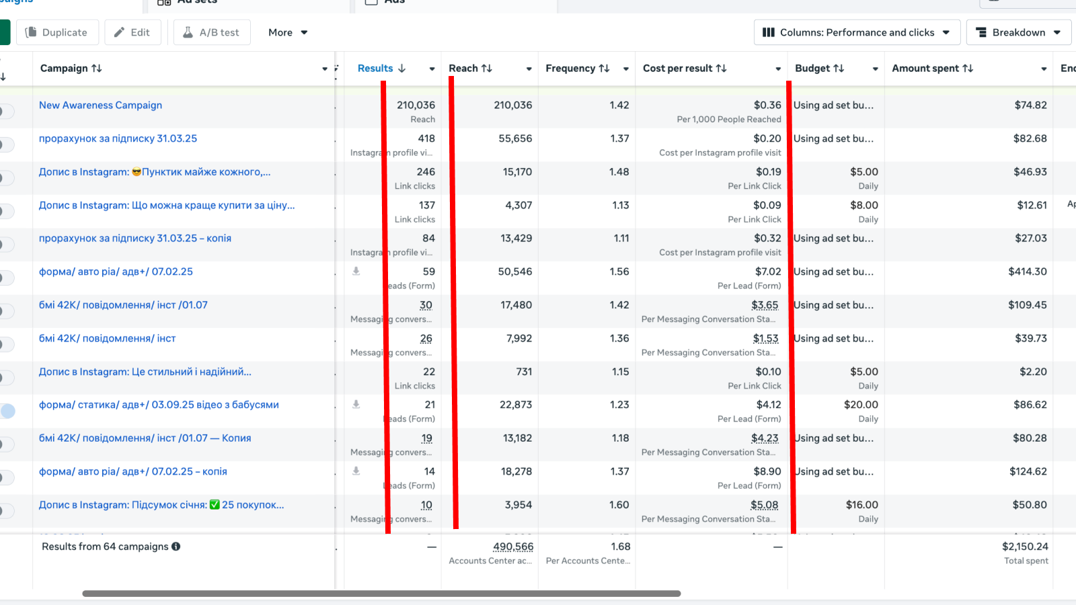
Task: Click the sort arrows beside Cost per result
Action: (721, 69)
